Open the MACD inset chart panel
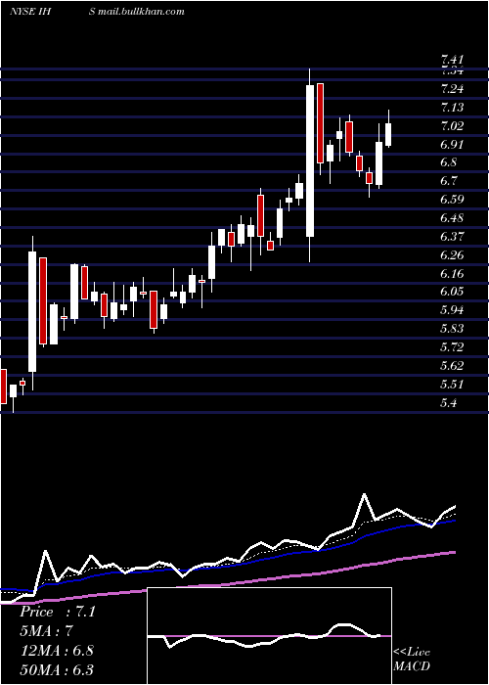The image size is (489, 685). [x=269, y=636]
